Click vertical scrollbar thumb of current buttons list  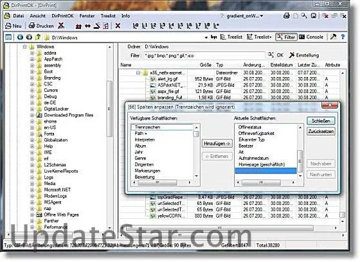click(300, 161)
